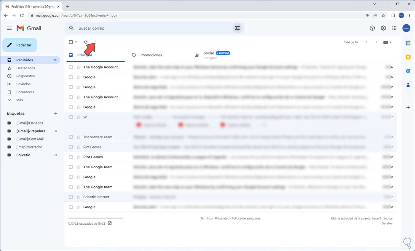Open the Google apps grid
The width and height of the screenshot is (415, 251).
(394, 28)
